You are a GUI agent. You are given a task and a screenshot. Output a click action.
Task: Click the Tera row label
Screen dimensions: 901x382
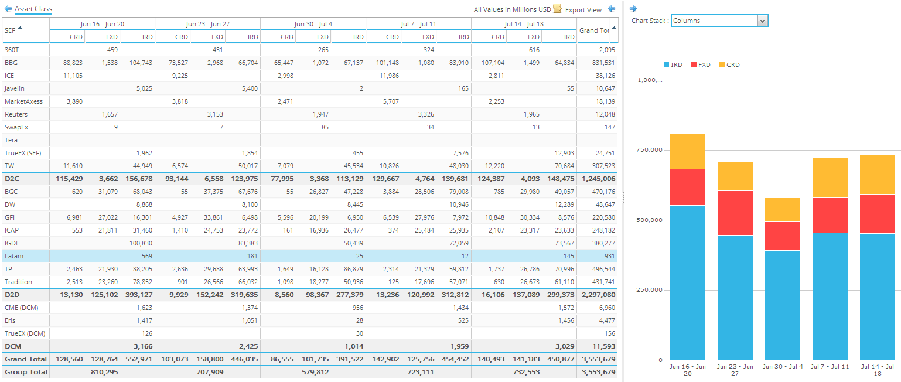click(x=11, y=140)
